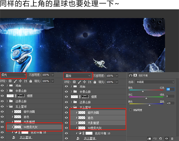This screenshot has height=141, width=179.
Task: Select 光影重塑 layer in 叠加 panel
Action: [98, 123]
